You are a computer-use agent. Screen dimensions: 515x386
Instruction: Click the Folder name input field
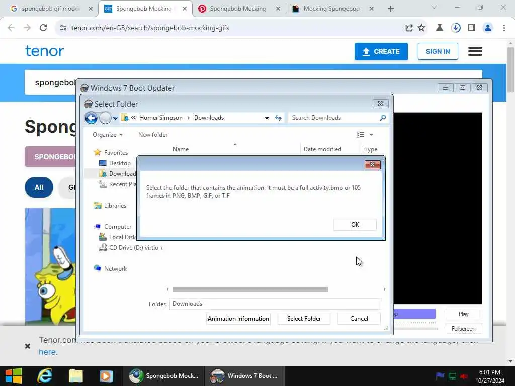pos(275,304)
